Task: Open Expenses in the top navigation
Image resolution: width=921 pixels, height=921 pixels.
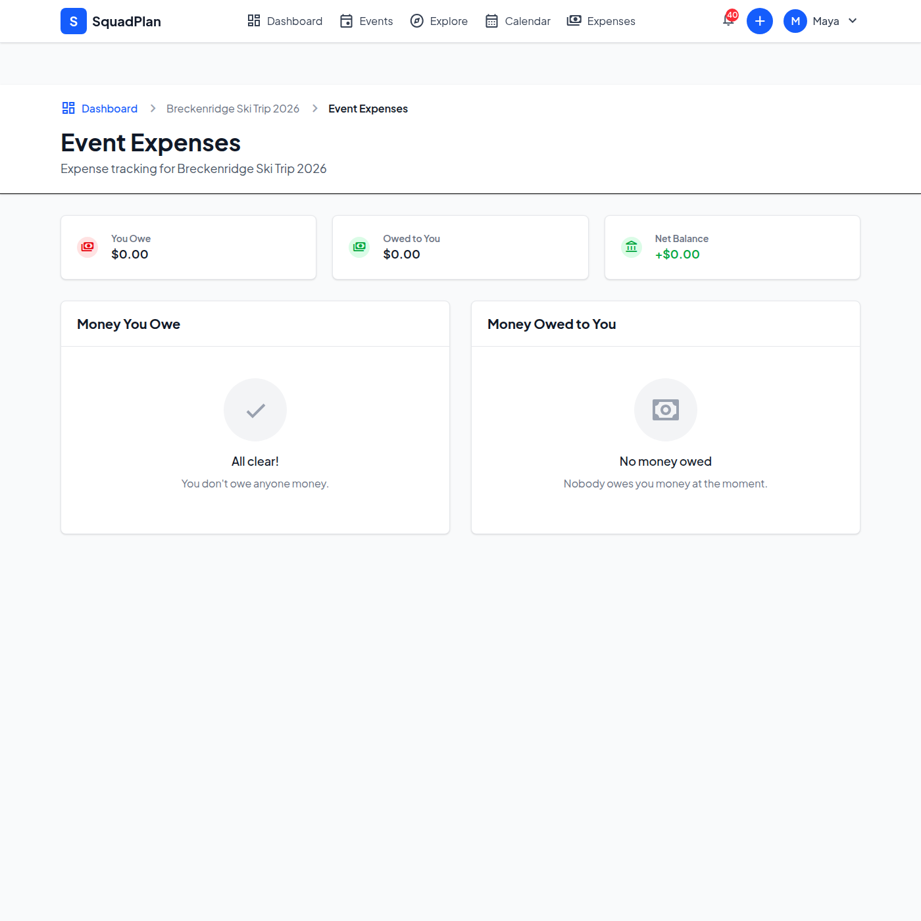Action: (x=601, y=21)
